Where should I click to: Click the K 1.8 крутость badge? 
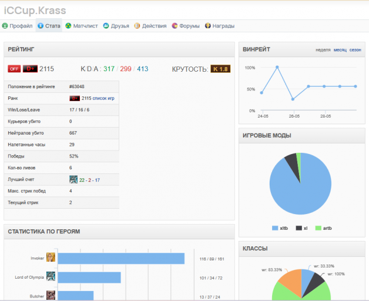pos(220,69)
